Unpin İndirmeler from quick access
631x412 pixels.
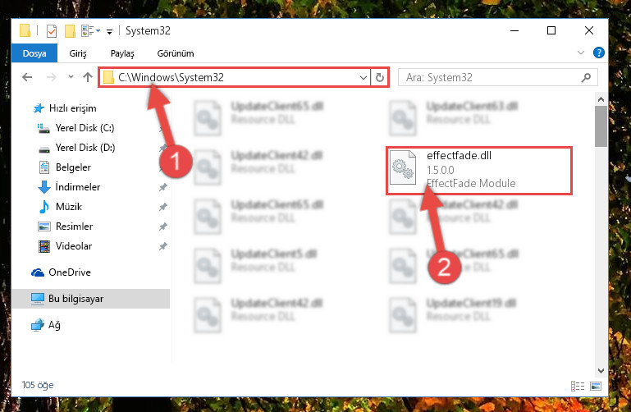coord(163,187)
